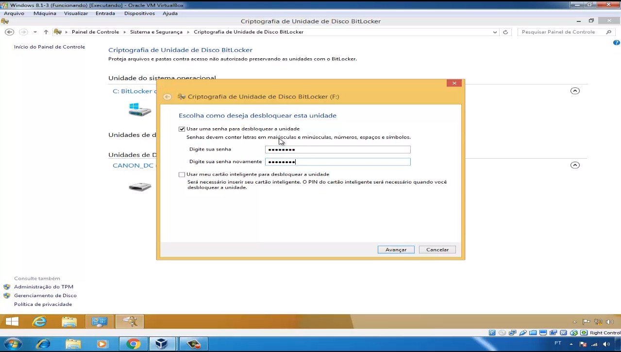Viewport: 621px width, 352px height.
Task: Show hidden icons in VM tray
Action: point(575,322)
